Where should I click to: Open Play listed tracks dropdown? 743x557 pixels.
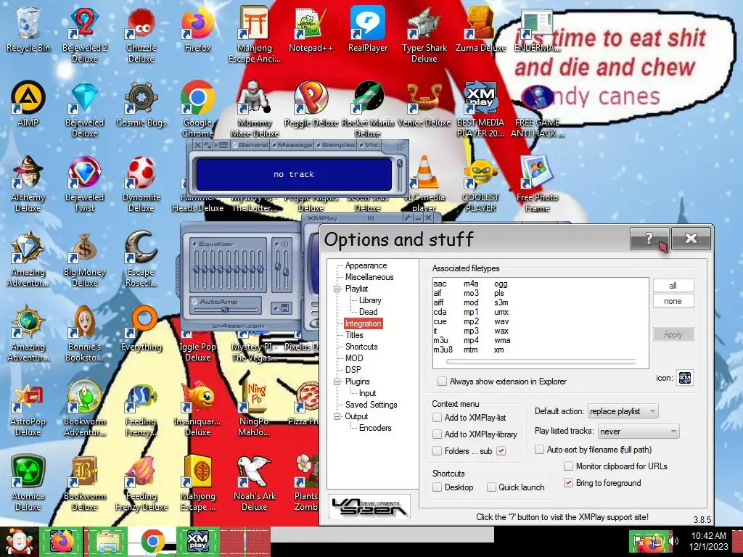[x=638, y=432]
